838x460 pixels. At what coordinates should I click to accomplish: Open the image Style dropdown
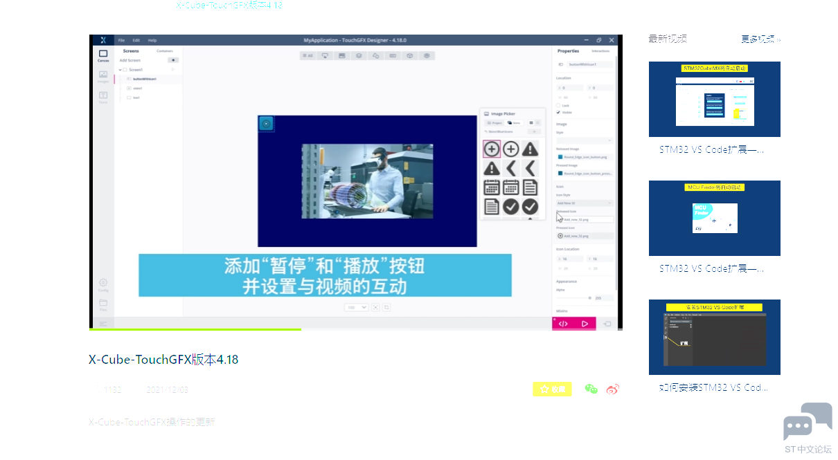pyautogui.click(x=585, y=140)
